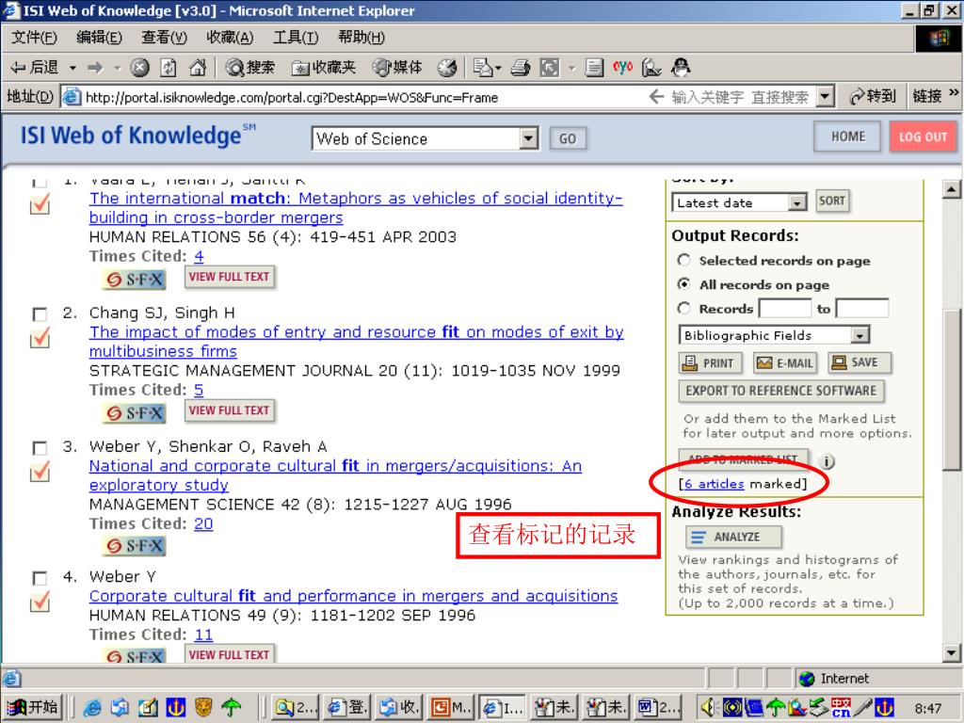Open the Search (搜索) toolbar button
Image resolution: width=964 pixels, height=723 pixels.
click(x=249, y=68)
